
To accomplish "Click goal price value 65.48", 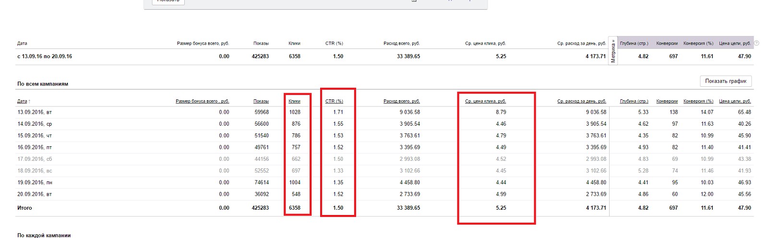I will 744,112.
